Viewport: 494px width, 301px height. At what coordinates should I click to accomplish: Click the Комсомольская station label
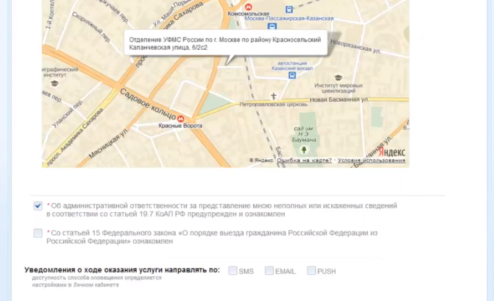248,13
